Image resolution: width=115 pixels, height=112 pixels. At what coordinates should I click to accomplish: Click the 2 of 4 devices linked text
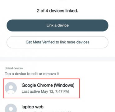tap(57, 11)
